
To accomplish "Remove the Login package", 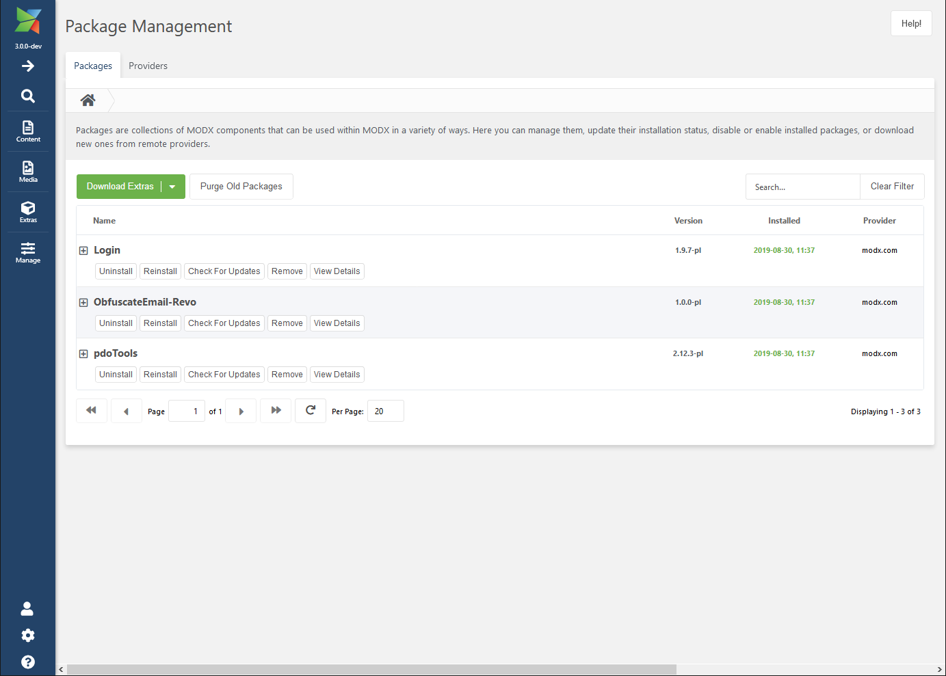I will pyautogui.click(x=287, y=271).
